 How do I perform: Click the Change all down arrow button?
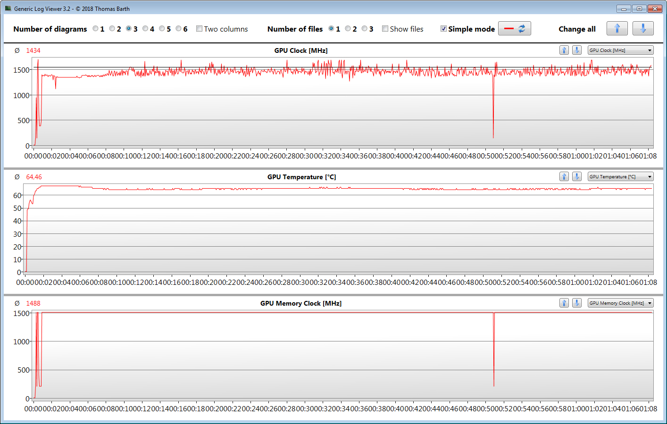(x=642, y=29)
